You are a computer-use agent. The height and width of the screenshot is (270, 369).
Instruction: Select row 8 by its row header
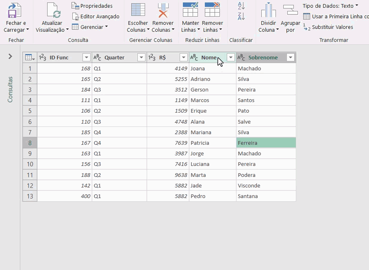coord(30,143)
